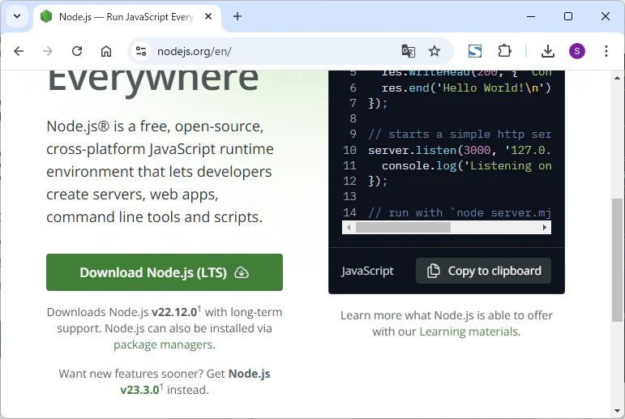This screenshot has height=419, width=625.
Task: Go to the browser home page icon
Action: click(x=106, y=51)
